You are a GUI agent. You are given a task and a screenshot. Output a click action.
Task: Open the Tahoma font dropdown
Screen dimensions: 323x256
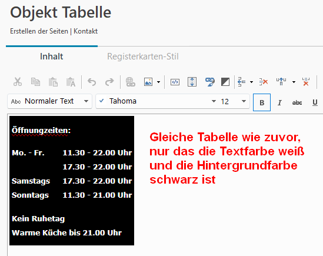click(x=156, y=101)
